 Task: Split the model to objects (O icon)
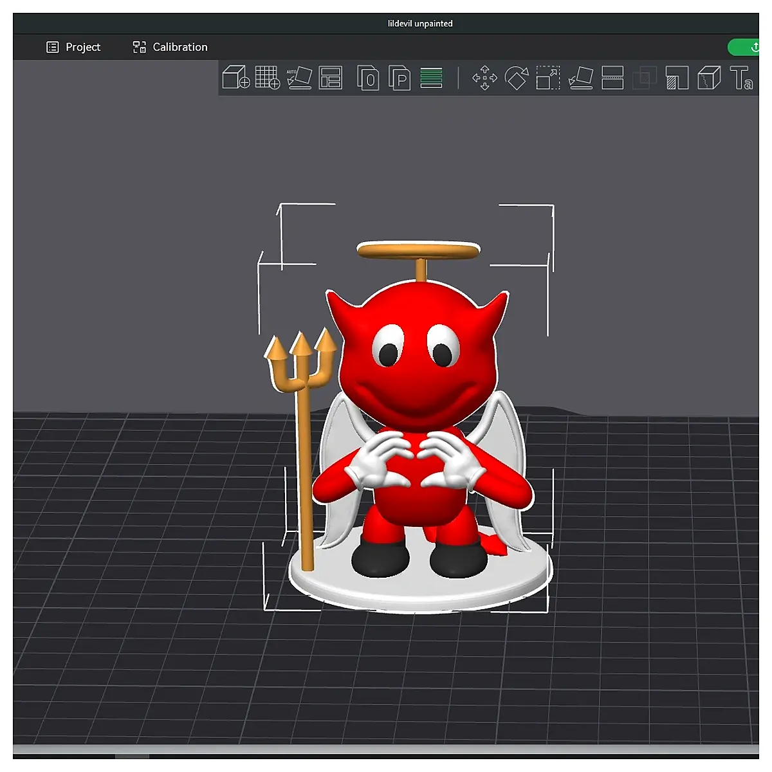(x=368, y=78)
